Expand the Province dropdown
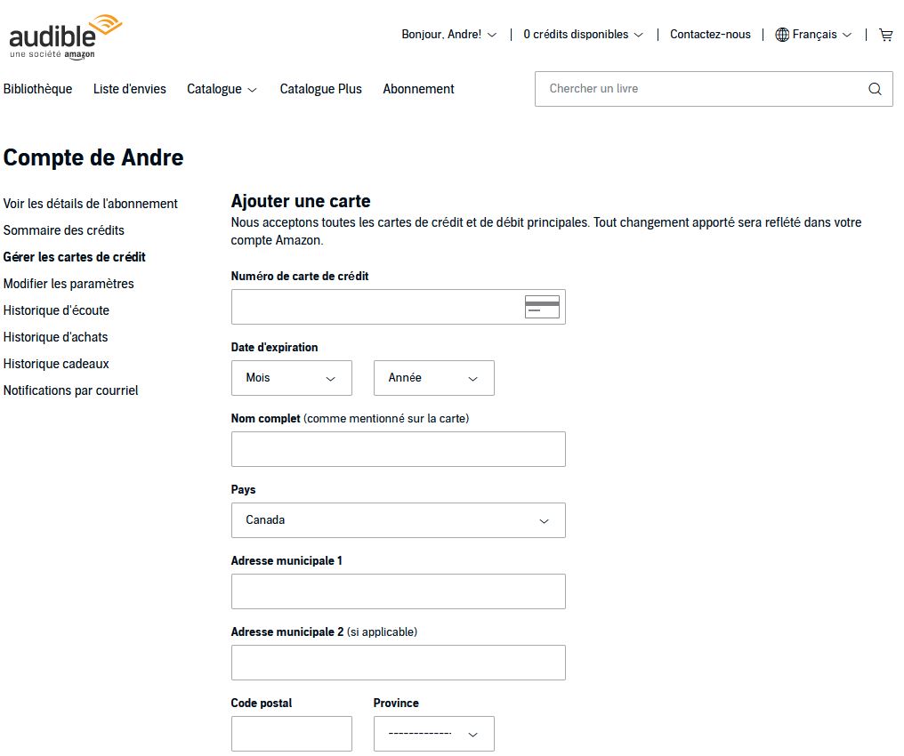 point(433,733)
